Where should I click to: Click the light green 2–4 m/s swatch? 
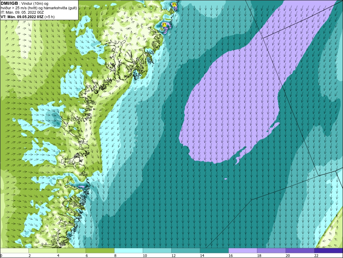tap(43, 250)
